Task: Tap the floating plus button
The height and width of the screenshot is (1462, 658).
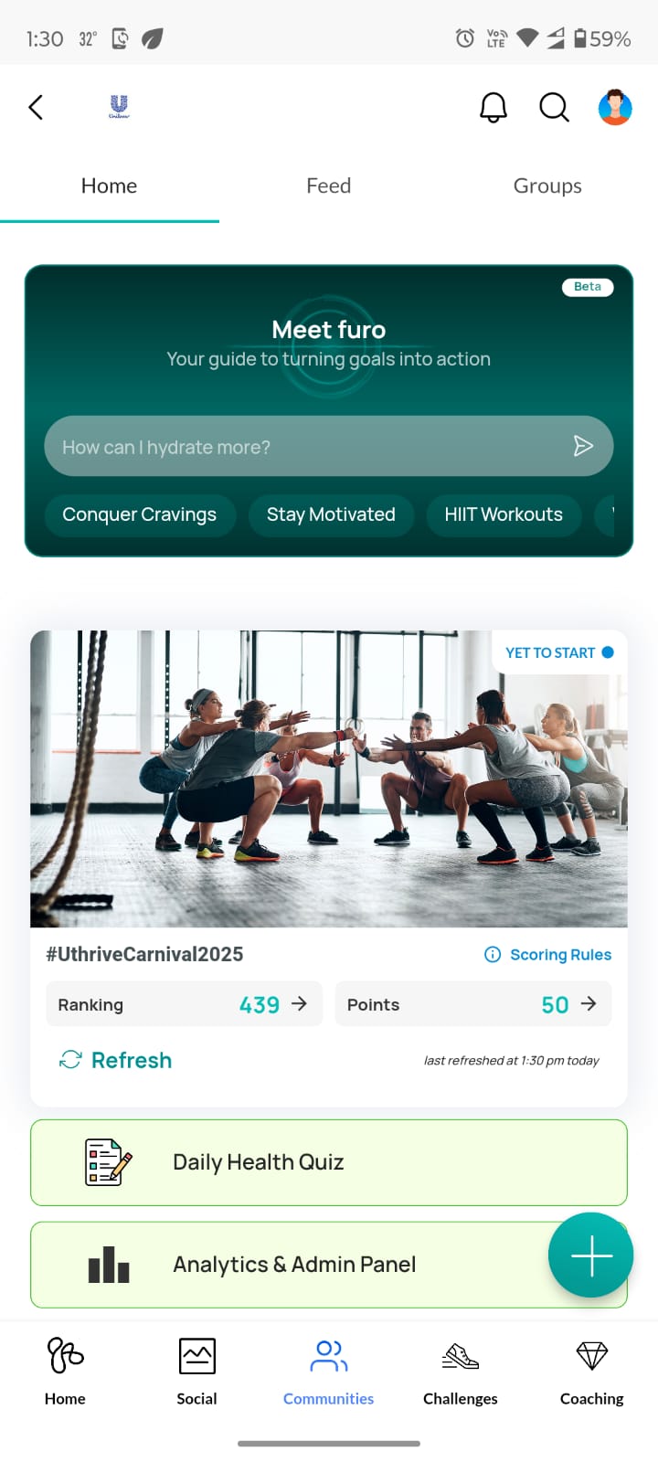Action: 590,1255
